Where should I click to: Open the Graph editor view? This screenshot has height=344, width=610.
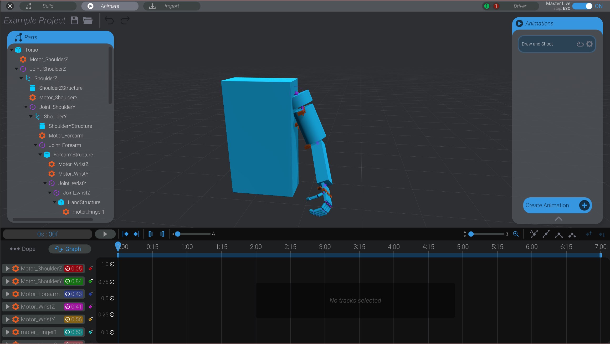click(70, 249)
